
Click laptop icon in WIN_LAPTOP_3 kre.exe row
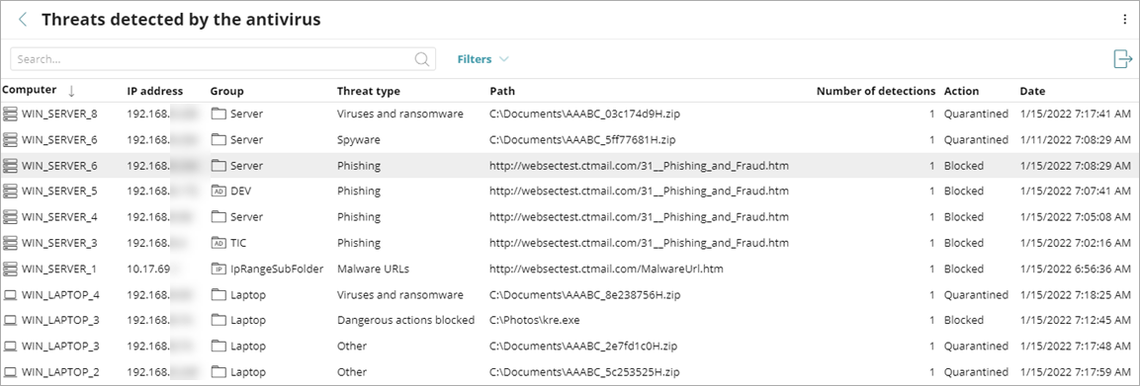pyautogui.click(x=10, y=320)
